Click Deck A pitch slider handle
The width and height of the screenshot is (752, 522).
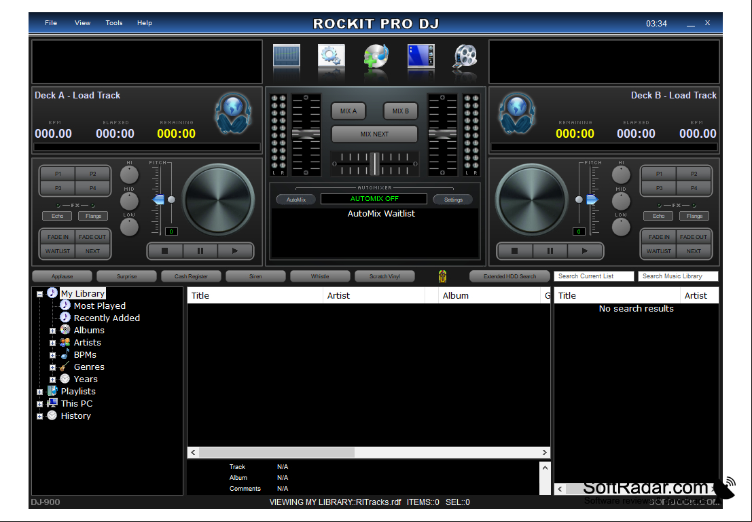(x=158, y=200)
